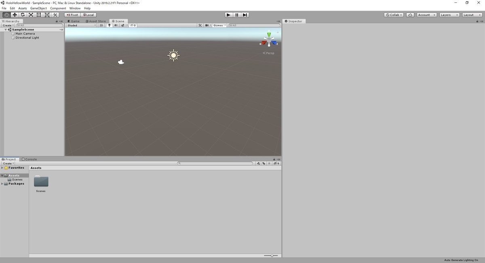
Task: Open the Gizmos dropdown
Action: coord(219,25)
